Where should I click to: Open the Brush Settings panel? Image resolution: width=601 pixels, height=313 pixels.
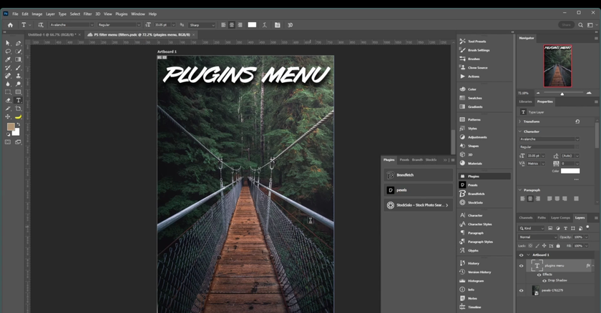[478, 50]
